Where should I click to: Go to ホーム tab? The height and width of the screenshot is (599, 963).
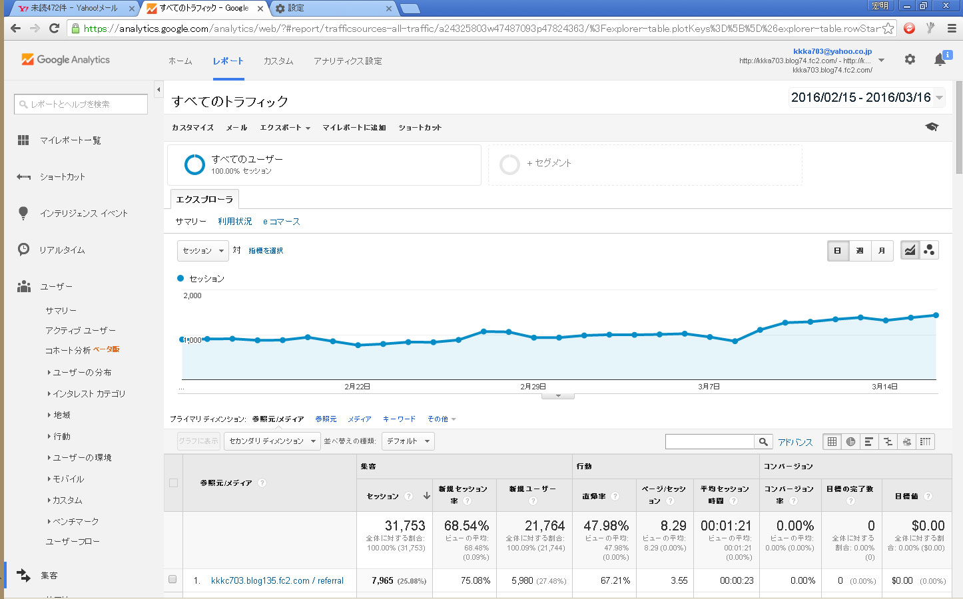[x=180, y=61]
